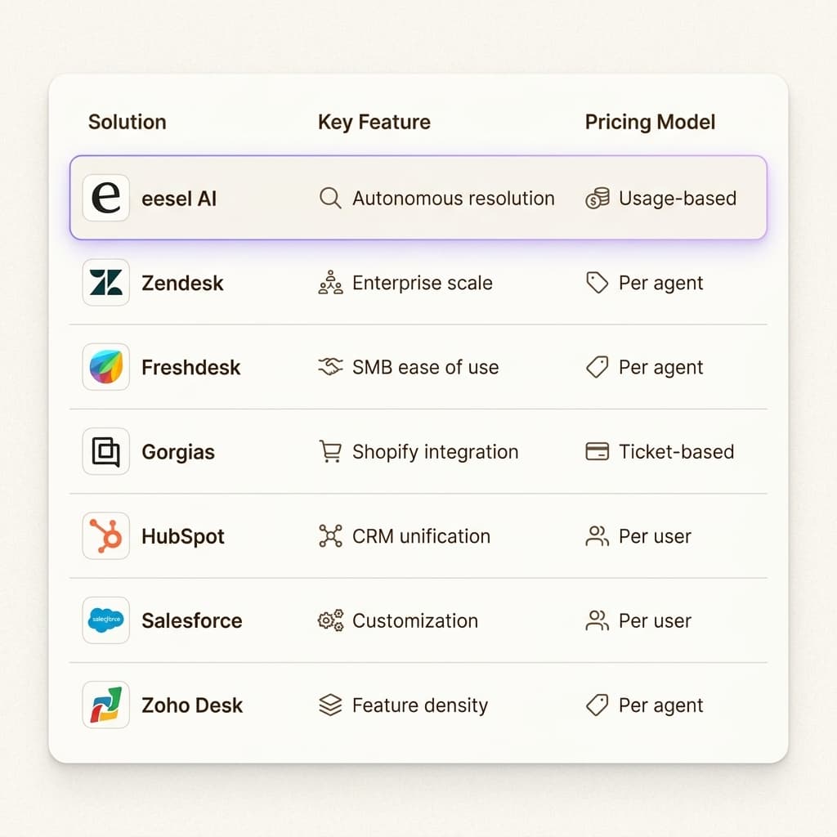Screen dimensions: 837x837
Task: Select the Zoho Desk name text
Action: (x=192, y=705)
